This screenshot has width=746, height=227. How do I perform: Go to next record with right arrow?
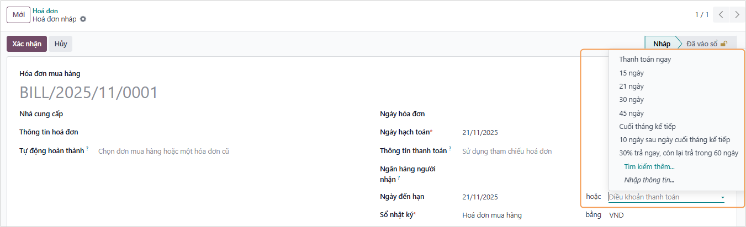(x=737, y=15)
